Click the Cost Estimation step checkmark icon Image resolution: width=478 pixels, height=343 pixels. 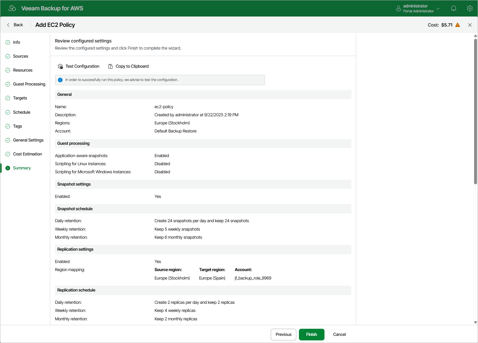pyautogui.click(x=8, y=154)
